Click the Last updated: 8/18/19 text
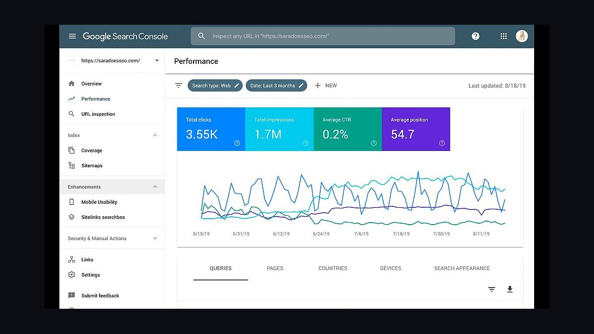Viewport: 594px width, 334px height. click(497, 86)
